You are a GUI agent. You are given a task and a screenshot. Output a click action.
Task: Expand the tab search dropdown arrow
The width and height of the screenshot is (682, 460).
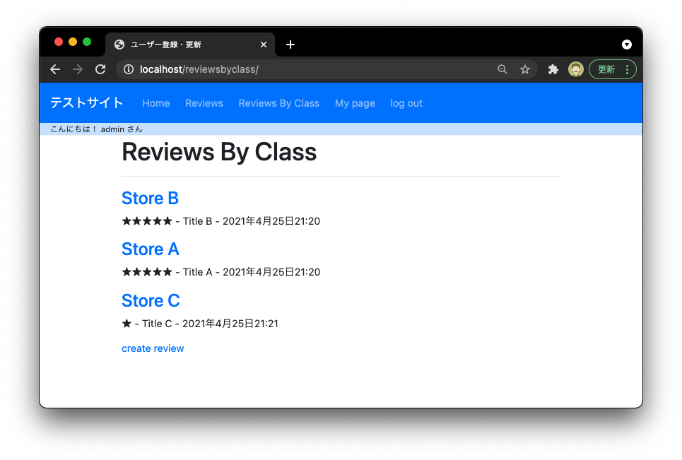point(627,45)
